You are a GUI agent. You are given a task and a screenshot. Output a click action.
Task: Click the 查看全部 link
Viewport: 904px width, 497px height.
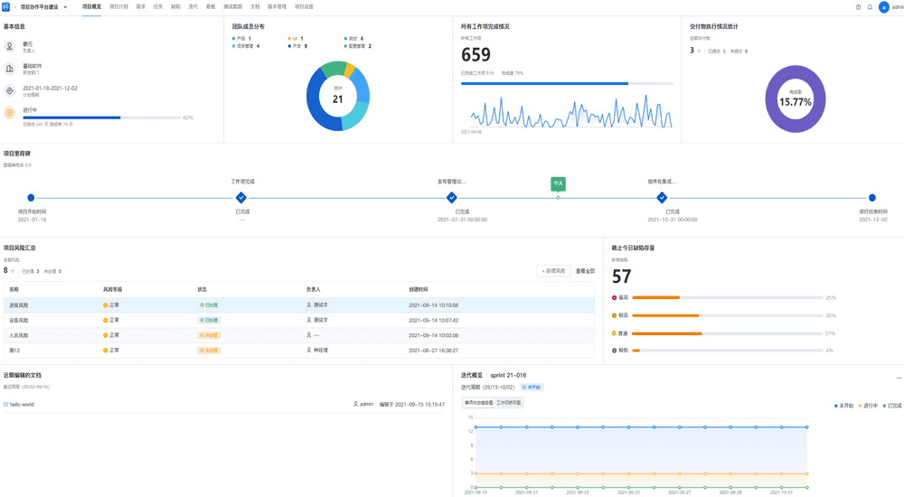(x=585, y=271)
